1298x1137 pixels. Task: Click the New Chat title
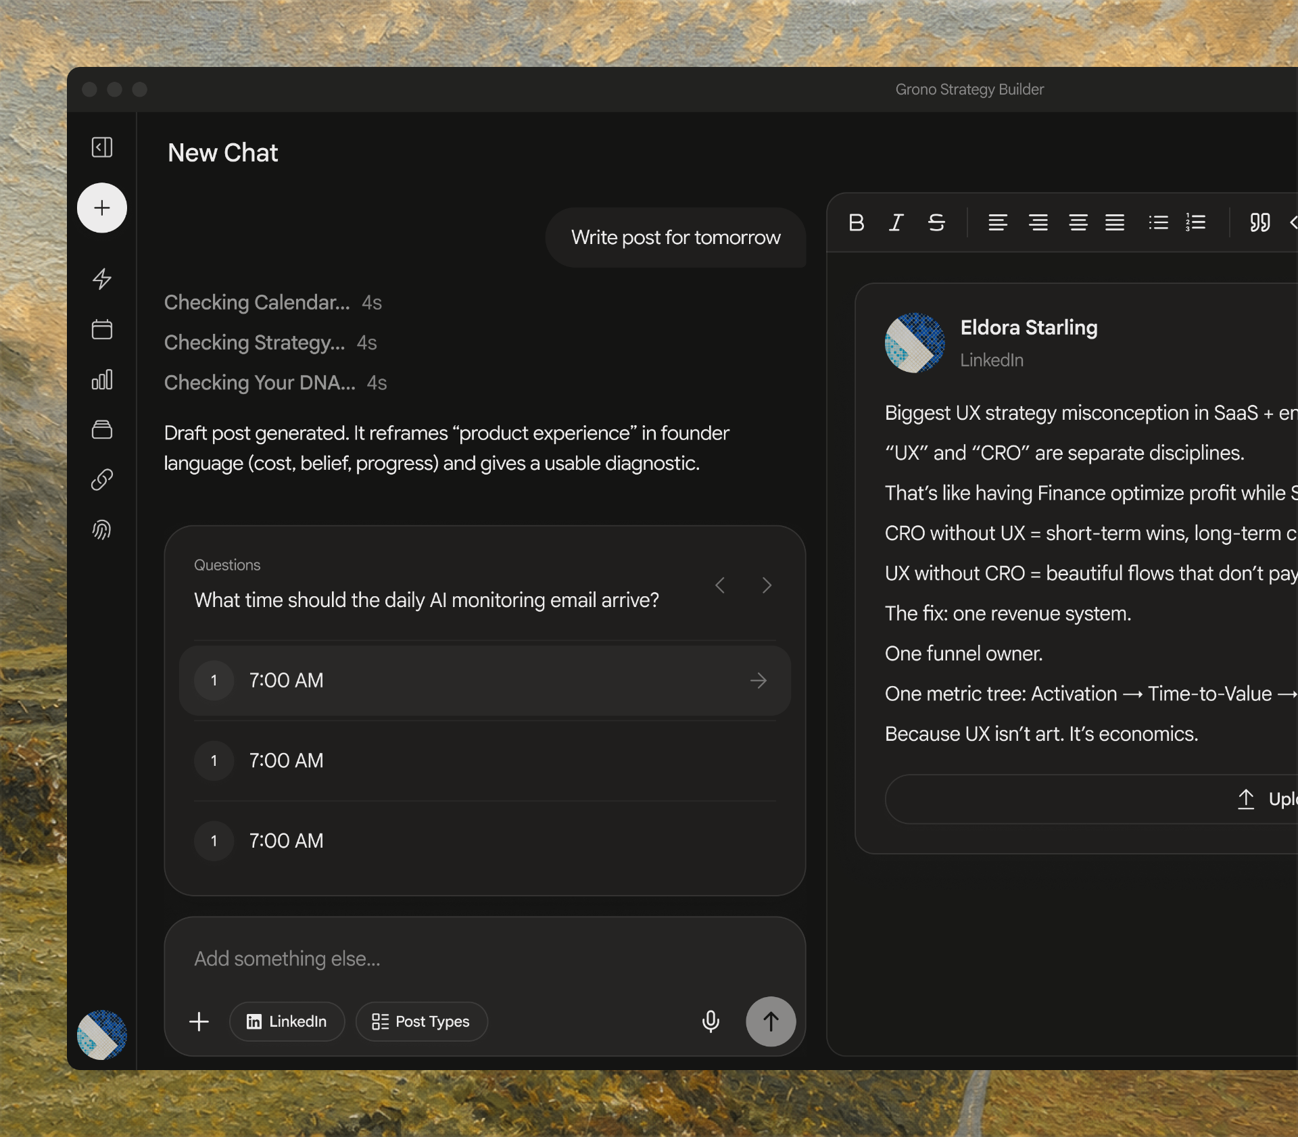(223, 153)
